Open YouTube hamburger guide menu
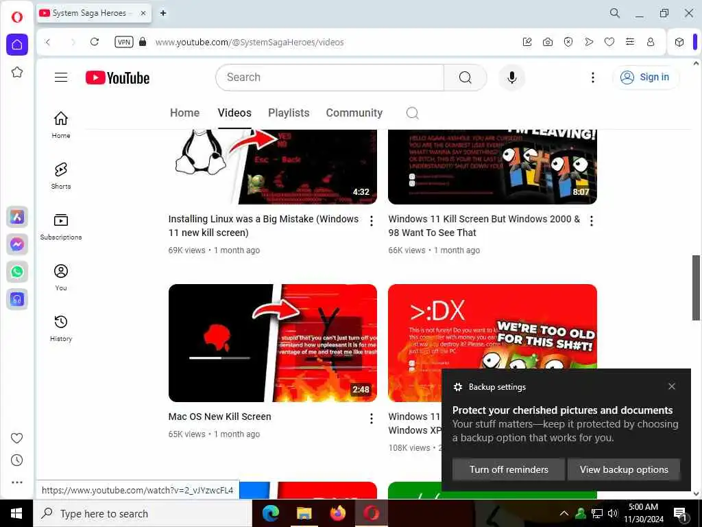This screenshot has height=527, width=702. [x=61, y=78]
